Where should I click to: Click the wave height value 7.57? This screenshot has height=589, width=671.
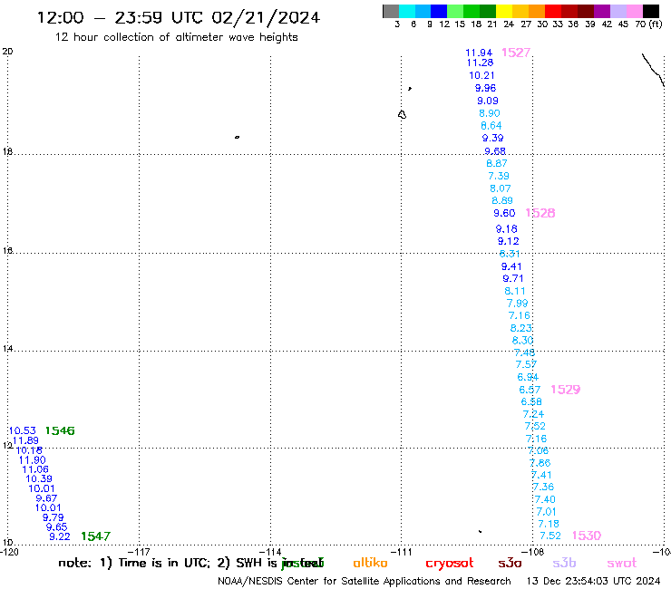(x=526, y=365)
